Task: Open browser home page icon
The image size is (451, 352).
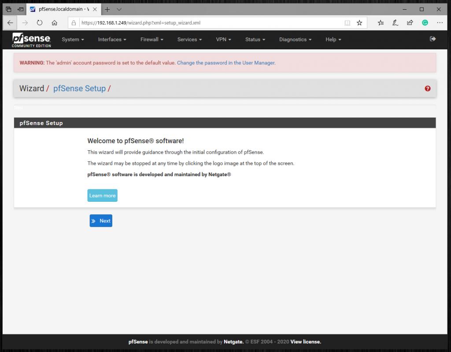Action: (54, 23)
